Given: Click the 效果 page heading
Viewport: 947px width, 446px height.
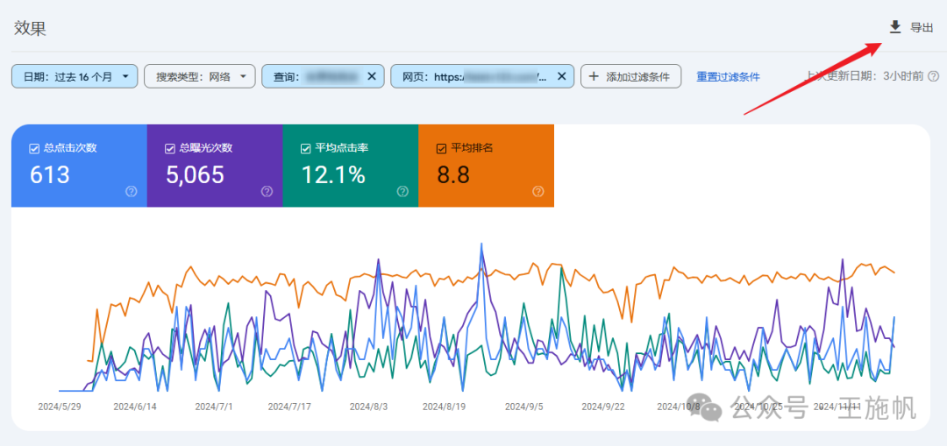Looking at the screenshot, I should coord(30,28).
